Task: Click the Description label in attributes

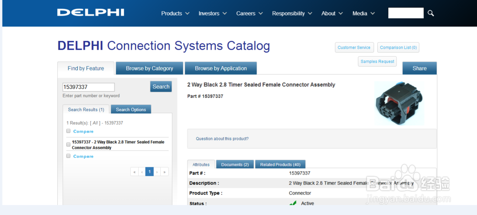Action: pos(204,184)
